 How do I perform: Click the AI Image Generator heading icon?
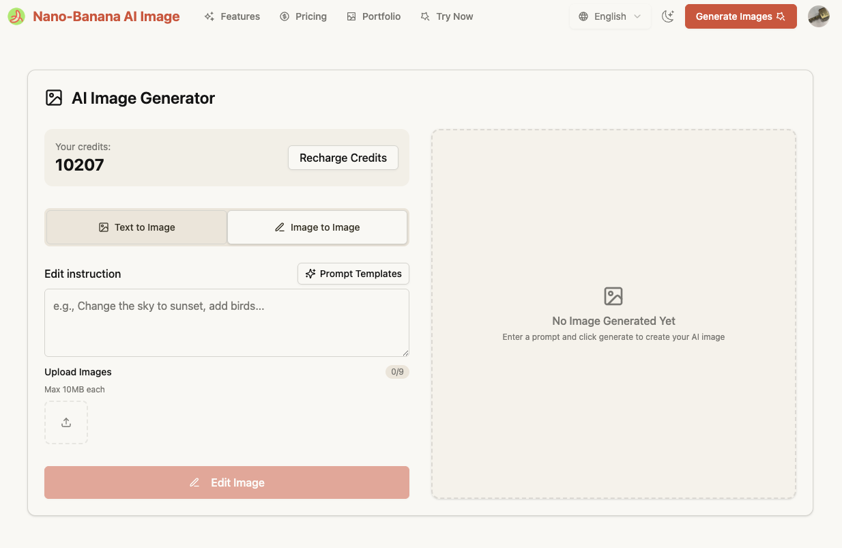pos(54,98)
